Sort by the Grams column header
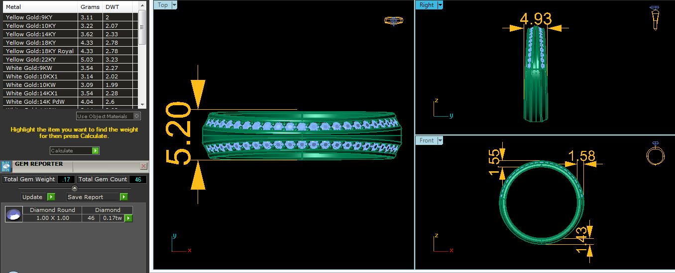This screenshot has width=675, height=273. (91, 7)
